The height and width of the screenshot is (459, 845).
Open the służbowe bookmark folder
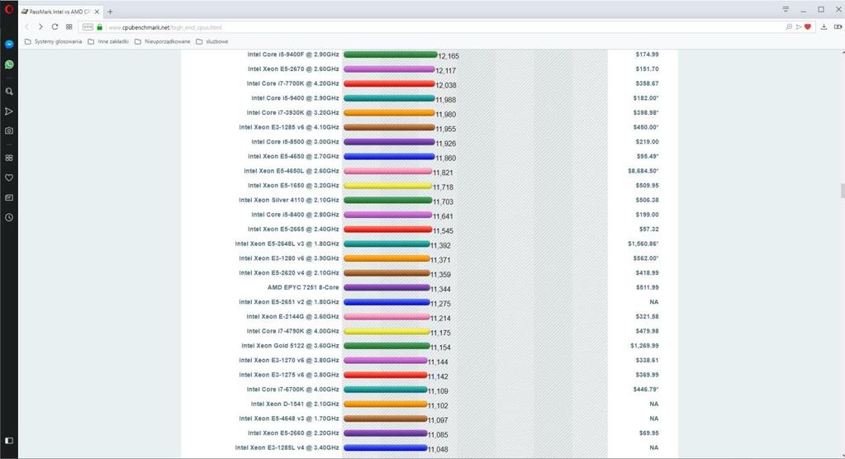[x=211, y=41]
